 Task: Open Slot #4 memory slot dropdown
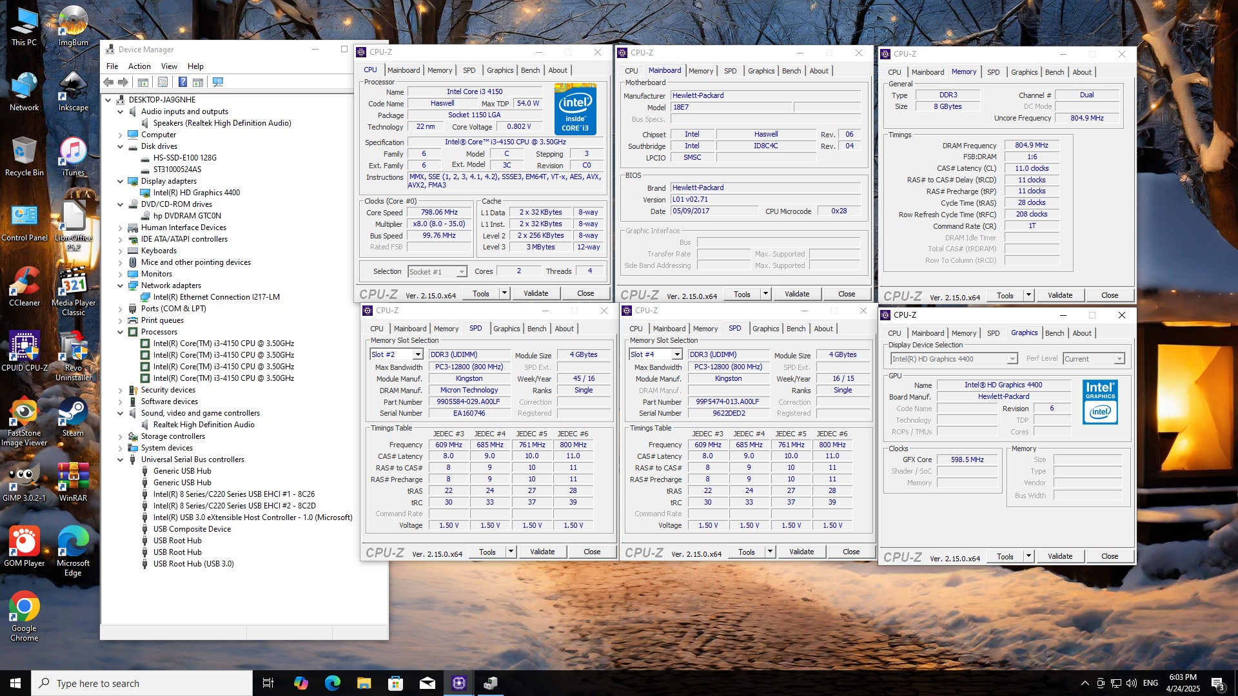(x=677, y=354)
